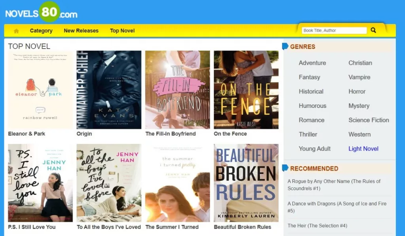Image resolution: width=405 pixels, height=236 pixels.
Task: Choose the Light Novel genre link
Action: [x=363, y=149]
